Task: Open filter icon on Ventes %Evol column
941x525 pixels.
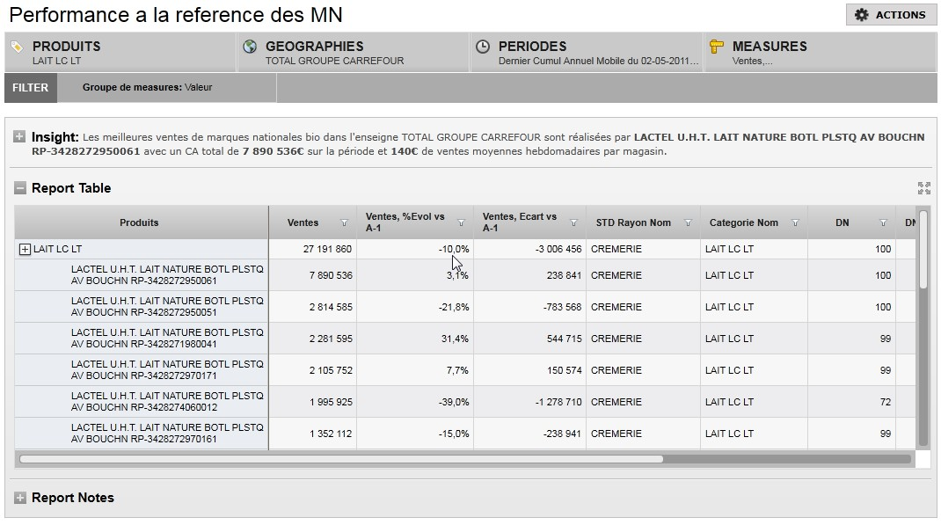Action: click(461, 223)
